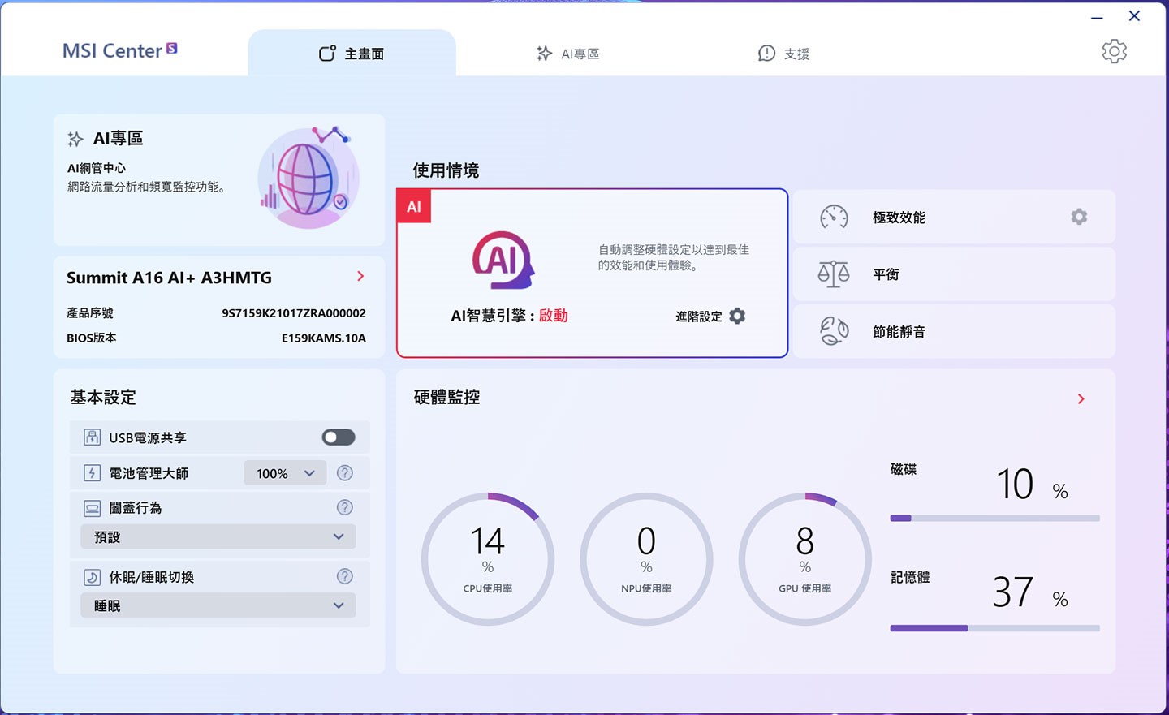Toggle the USB電源共享 switch

(339, 437)
